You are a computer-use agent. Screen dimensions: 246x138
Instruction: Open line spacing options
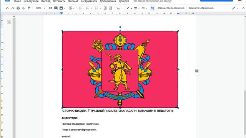pos(80,8)
